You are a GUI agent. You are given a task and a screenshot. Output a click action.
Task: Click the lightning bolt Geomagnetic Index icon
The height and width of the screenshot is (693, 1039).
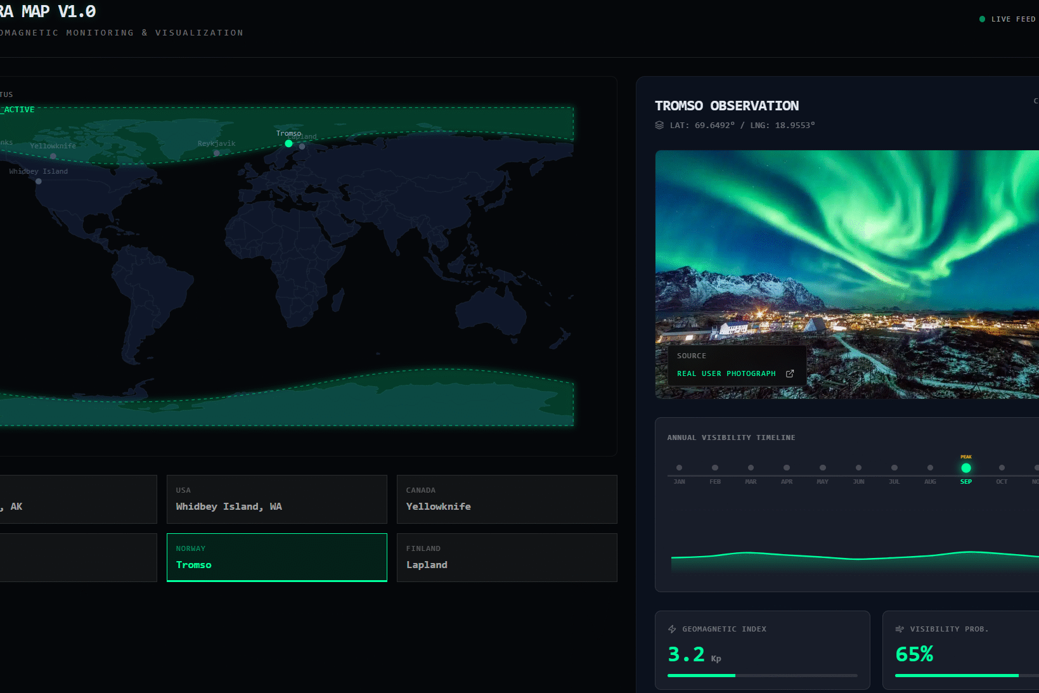pos(672,629)
